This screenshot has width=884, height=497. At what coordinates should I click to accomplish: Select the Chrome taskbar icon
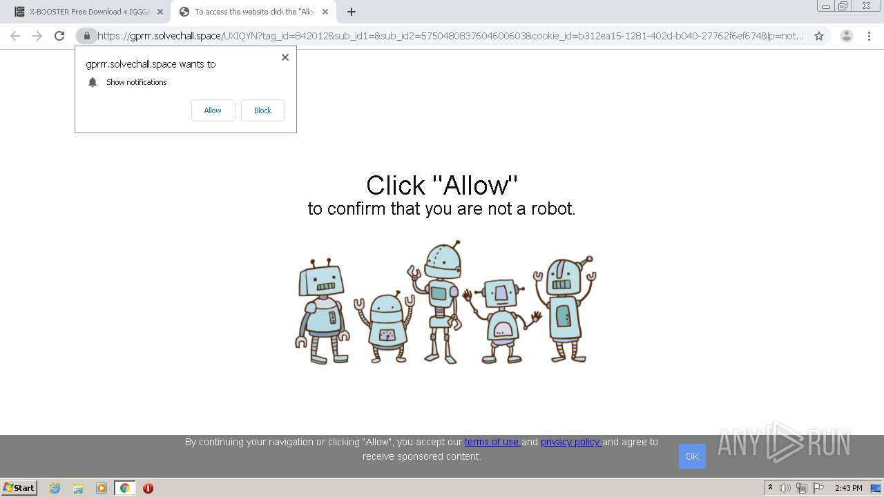[x=125, y=488]
